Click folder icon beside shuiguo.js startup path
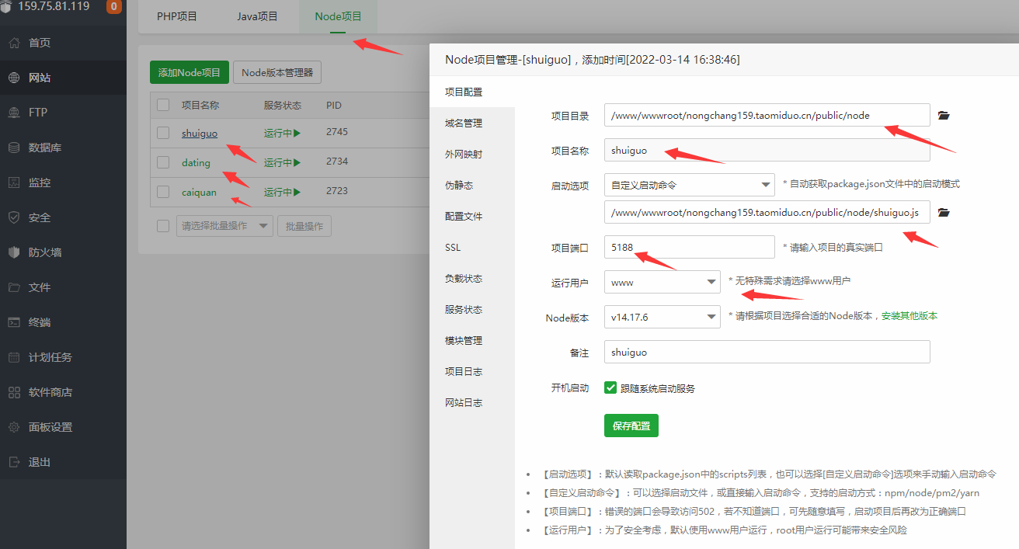 [944, 212]
